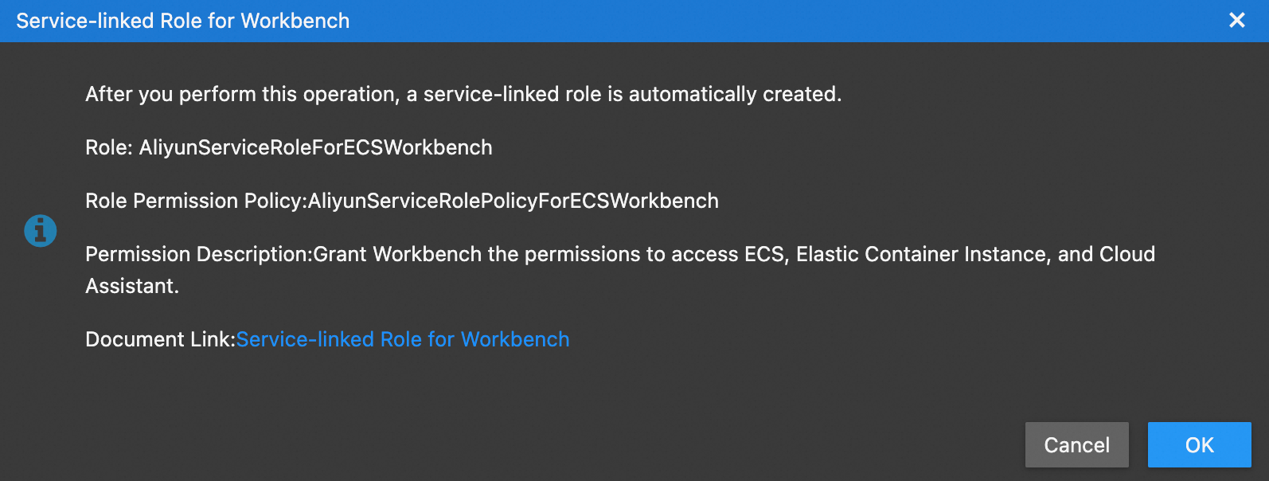This screenshot has width=1269, height=481.
Task: Click the Role Permission Policy line
Action: tap(401, 201)
